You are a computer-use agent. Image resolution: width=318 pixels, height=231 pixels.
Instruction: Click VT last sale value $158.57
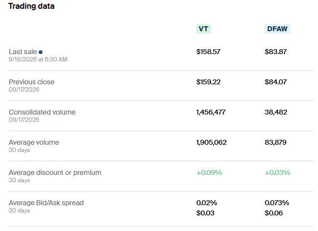coord(208,52)
